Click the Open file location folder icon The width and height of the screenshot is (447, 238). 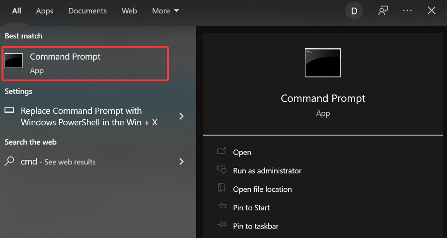222,189
